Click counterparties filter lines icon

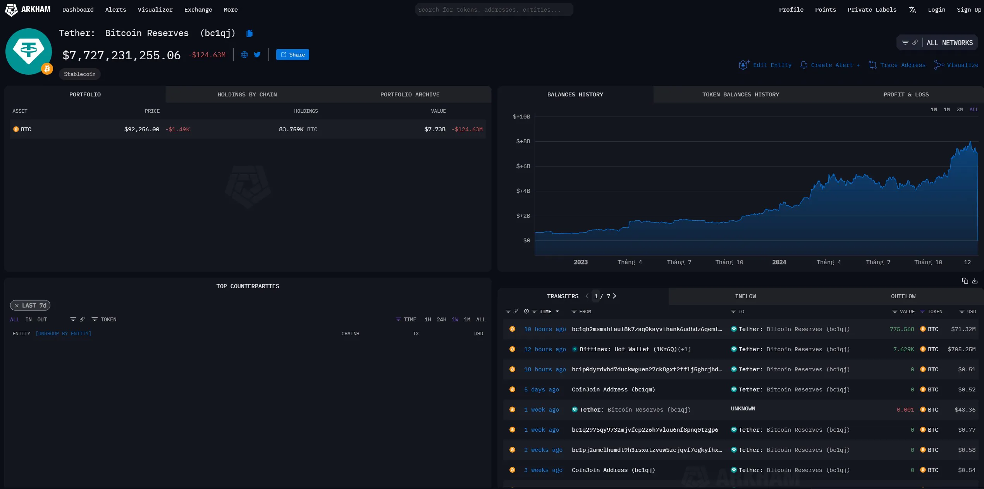[73, 319]
